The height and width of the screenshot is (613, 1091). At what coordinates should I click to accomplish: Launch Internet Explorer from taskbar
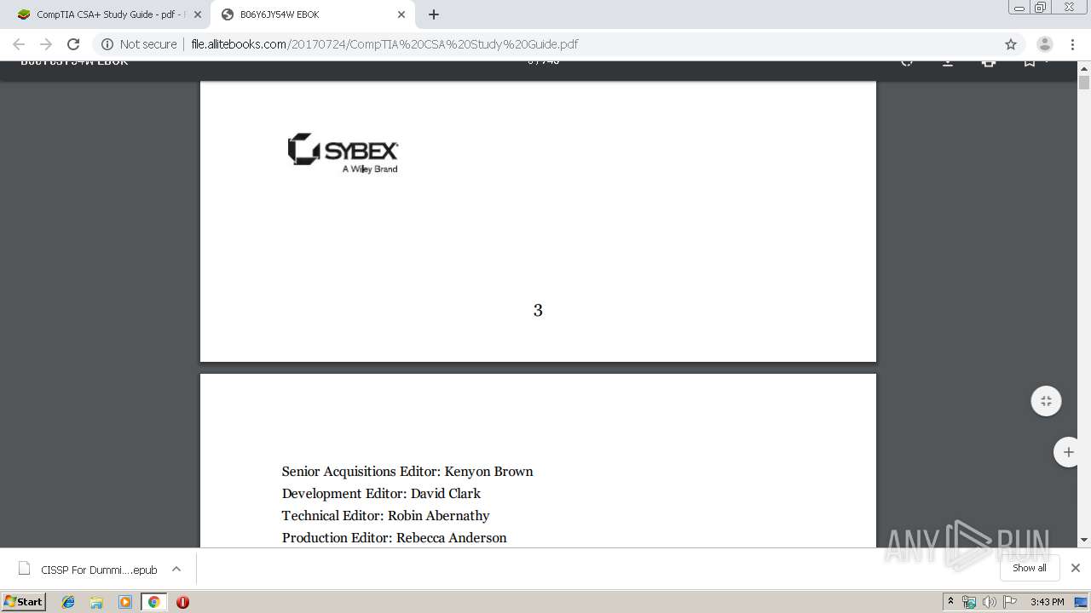click(68, 602)
